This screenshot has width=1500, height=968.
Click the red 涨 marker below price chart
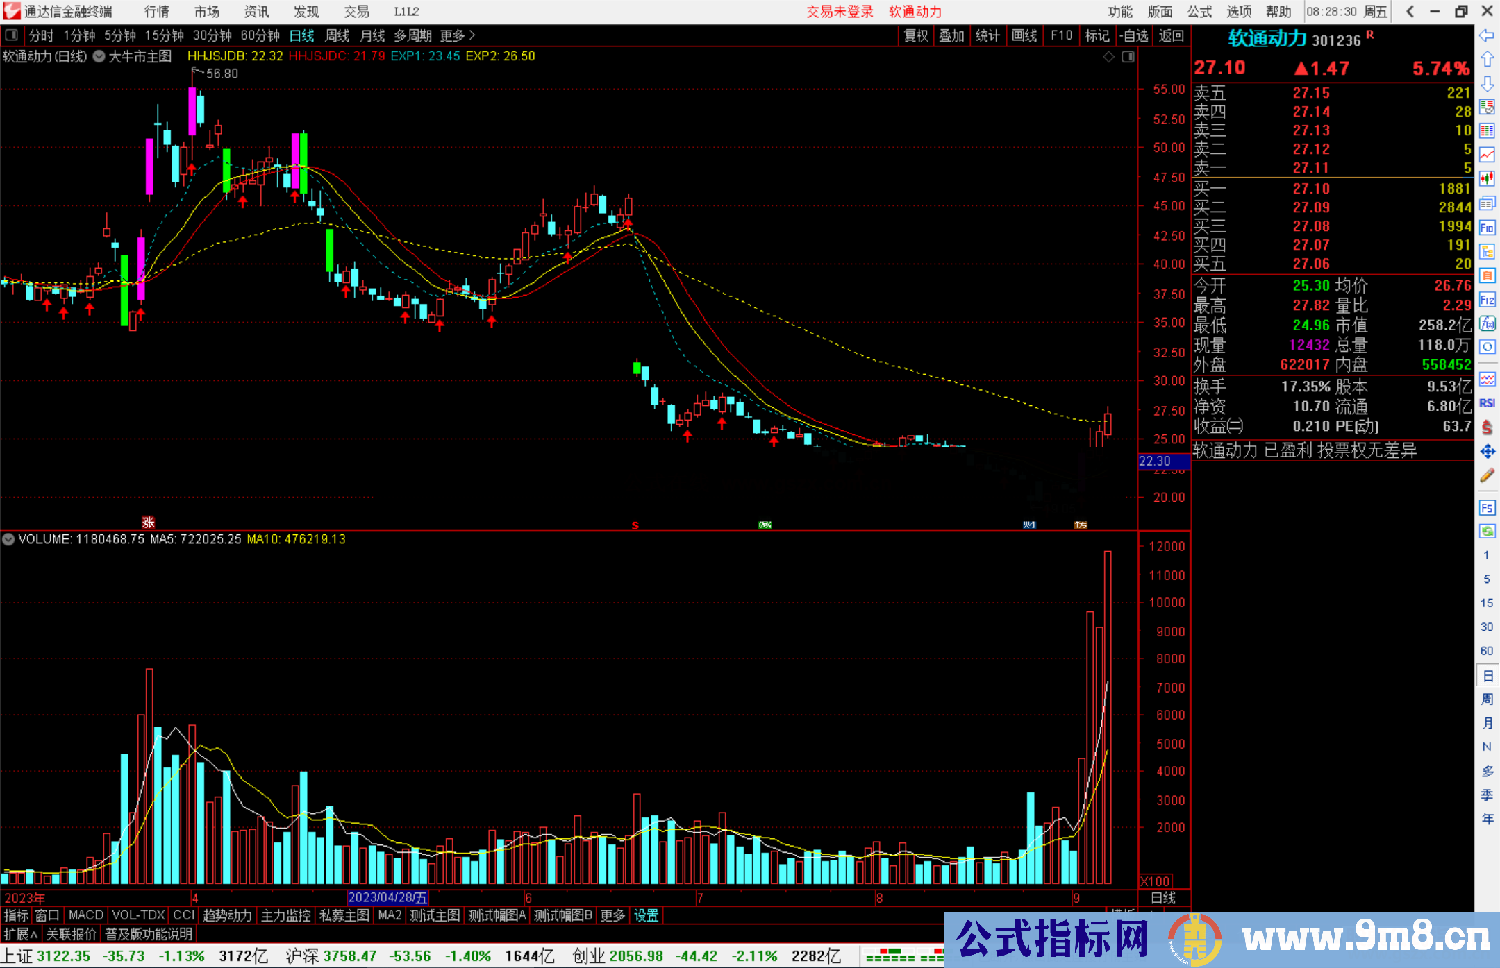pos(148,523)
